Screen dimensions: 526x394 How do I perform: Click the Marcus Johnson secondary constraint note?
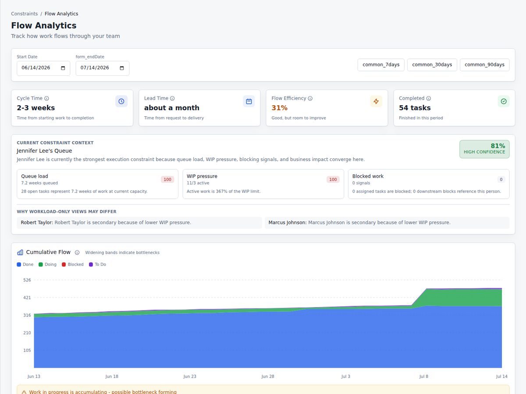[387, 222]
